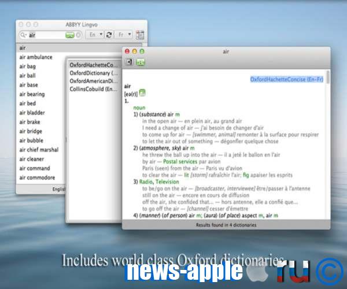This screenshot has width=347, height=289.
Task: Zoom the air card window with green button
Action: click(142, 51)
